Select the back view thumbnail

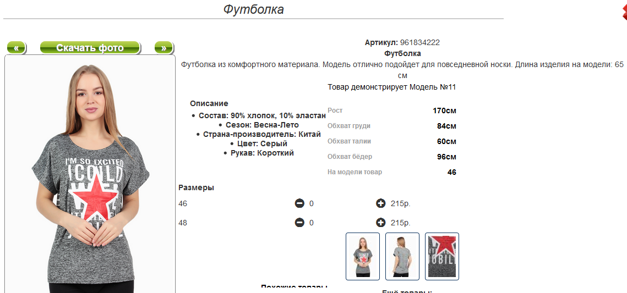(x=402, y=256)
